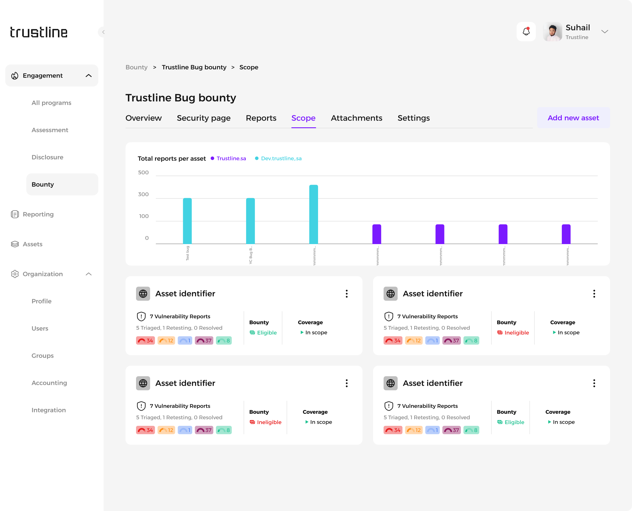Go to Bounty in the breadcrumb
632x511 pixels.
pos(137,67)
